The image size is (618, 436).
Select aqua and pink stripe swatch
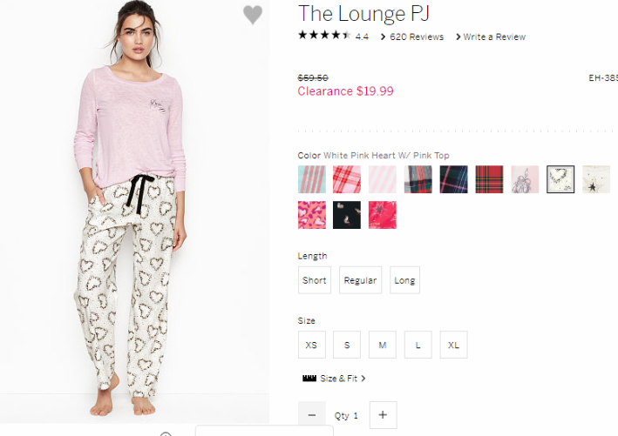(x=312, y=179)
